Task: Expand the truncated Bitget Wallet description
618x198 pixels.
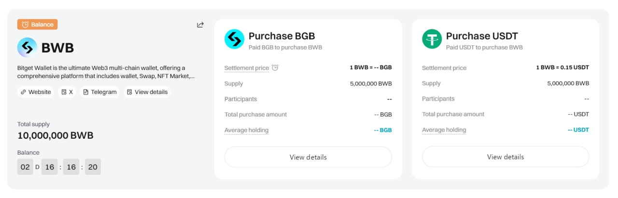Action: pyautogui.click(x=106, y=72)
